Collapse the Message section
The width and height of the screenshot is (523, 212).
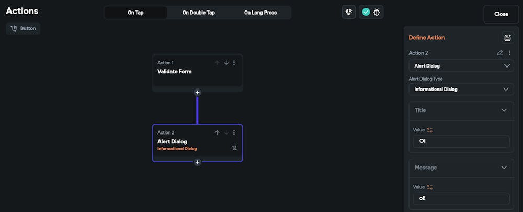(504, 168)
